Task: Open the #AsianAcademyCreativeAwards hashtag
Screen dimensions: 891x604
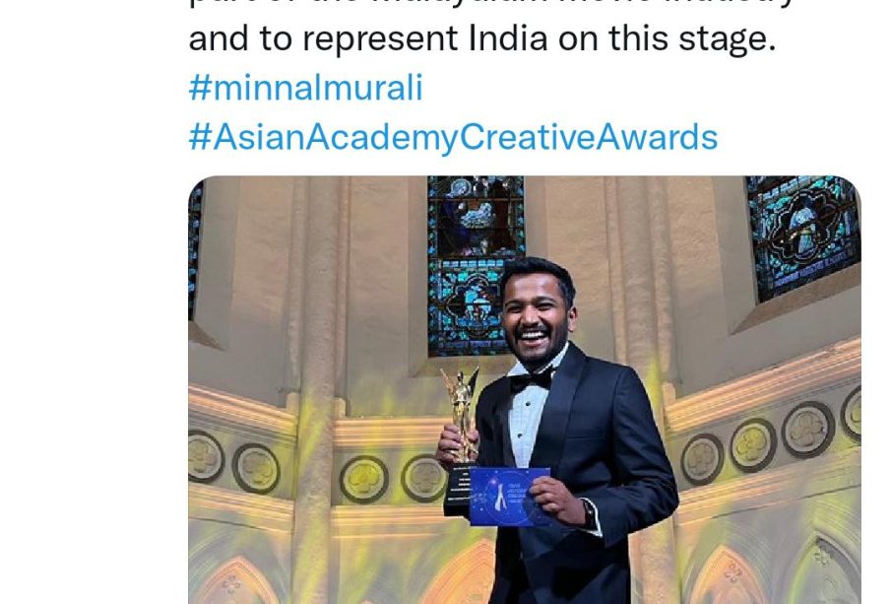Action: point(453,138)
